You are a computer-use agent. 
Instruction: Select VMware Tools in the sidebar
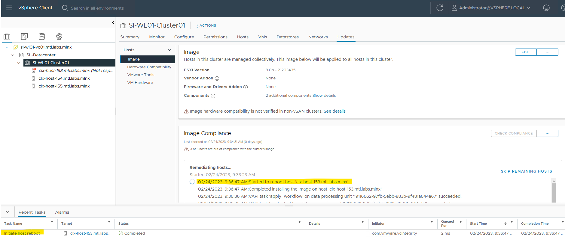tap(141, 75)
